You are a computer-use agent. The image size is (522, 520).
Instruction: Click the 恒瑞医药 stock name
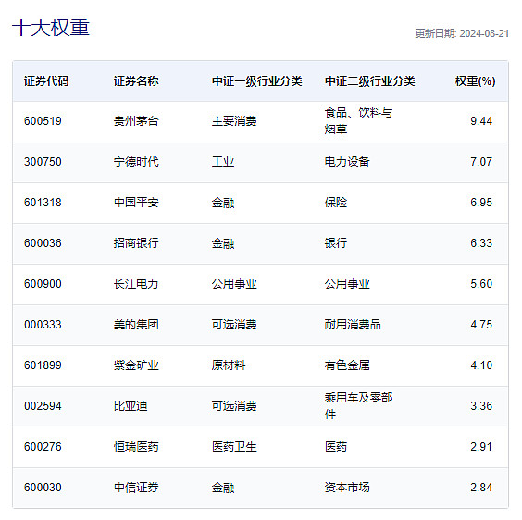coord(136,447)
